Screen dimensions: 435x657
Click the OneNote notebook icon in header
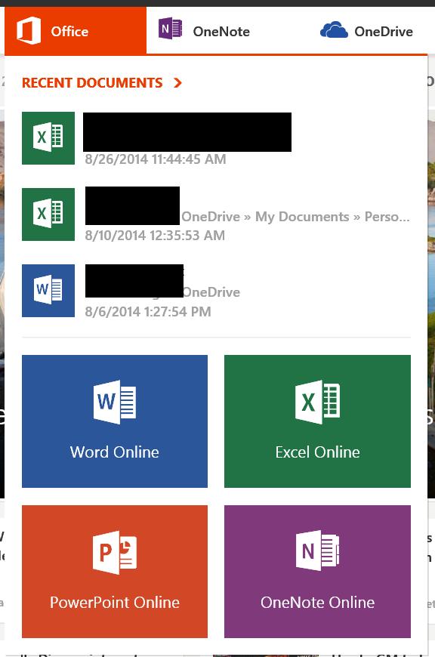coord(170,29)
